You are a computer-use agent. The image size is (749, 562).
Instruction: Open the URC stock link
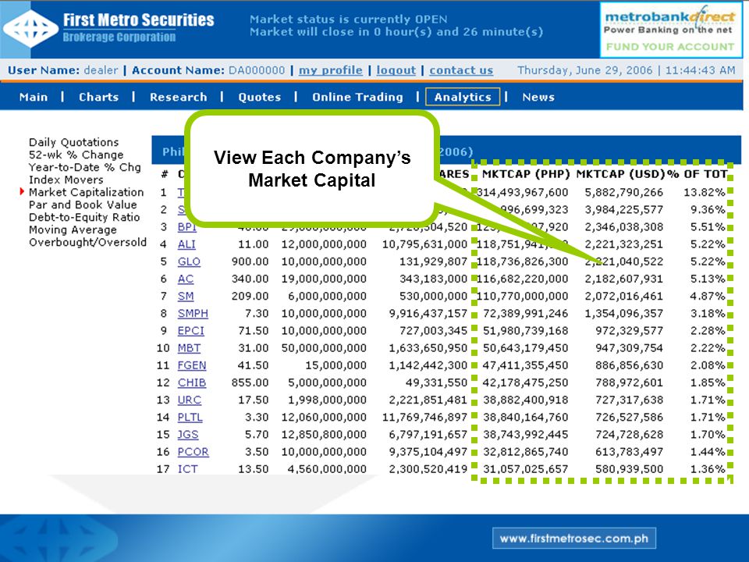[x=189, y=400]
